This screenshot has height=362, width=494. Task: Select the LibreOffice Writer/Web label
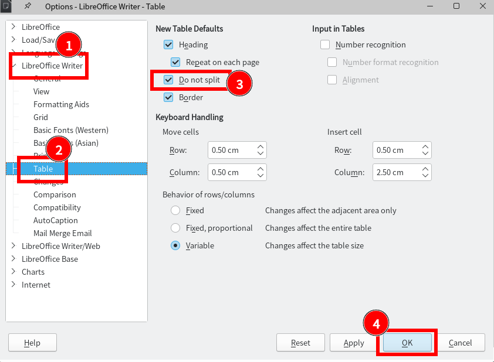(61, 246)
